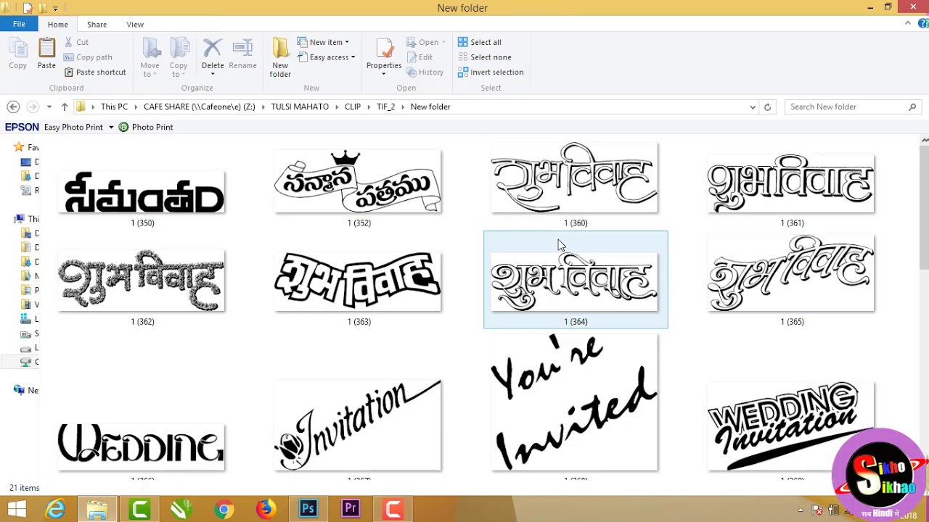
Task: Choose Paste shortcut
Action: pos(95,72)
